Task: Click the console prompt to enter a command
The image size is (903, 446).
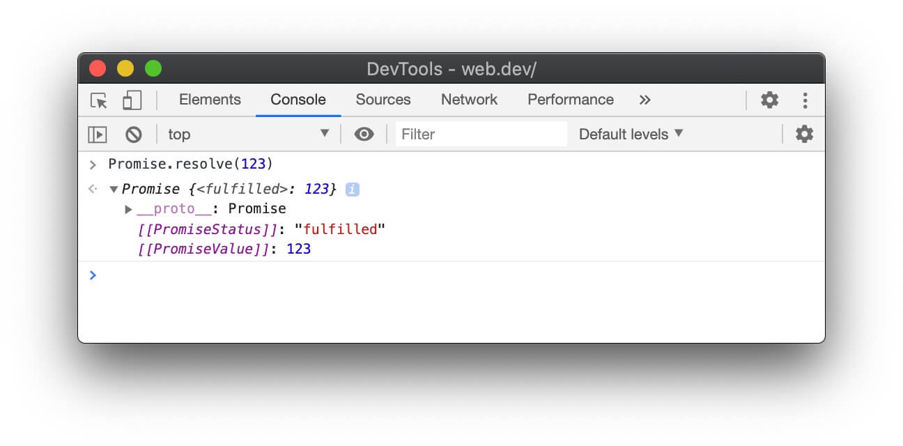Action: (x=209, y=275)
